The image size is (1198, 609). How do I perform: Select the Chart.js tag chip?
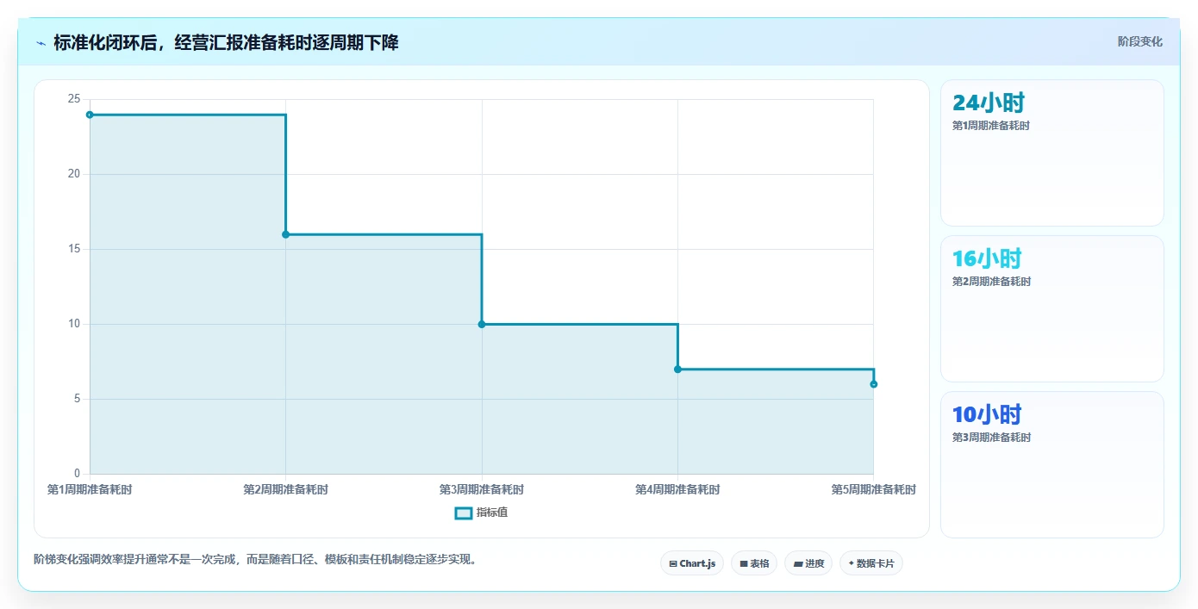(692, 563)
